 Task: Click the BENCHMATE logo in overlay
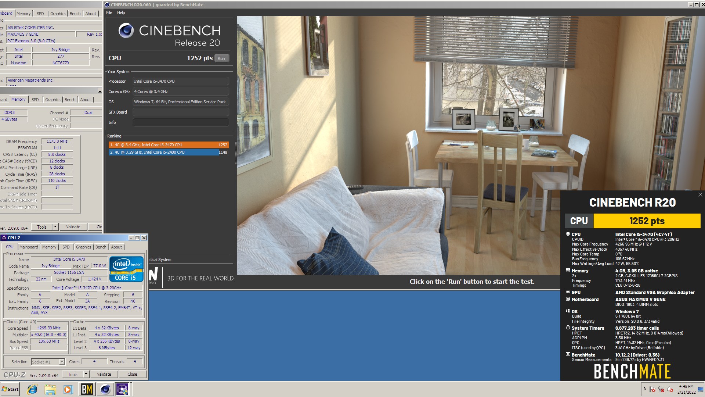pyautogui.click(x=632, y=371)
